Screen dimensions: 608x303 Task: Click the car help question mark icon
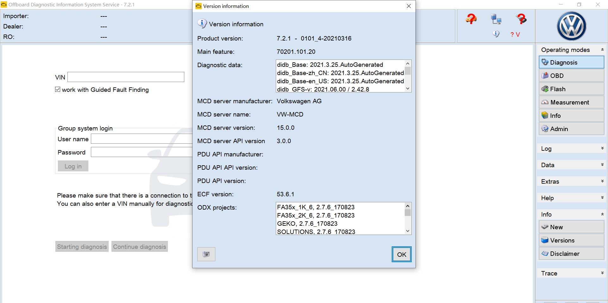471,19
